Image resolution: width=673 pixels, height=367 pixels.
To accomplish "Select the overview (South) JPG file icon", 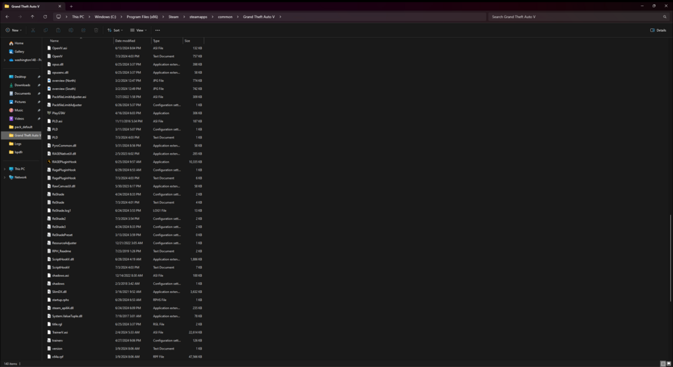I will 49,89.
